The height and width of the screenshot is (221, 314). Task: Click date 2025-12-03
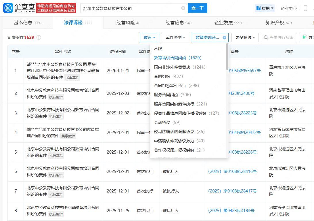tap(118, 93)
